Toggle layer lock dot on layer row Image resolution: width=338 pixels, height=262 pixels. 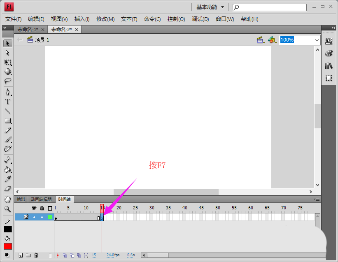point(42,217)
